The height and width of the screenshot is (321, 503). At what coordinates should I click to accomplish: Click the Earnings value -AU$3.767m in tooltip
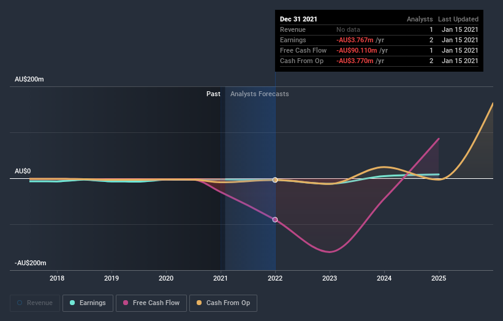point(355,40)
